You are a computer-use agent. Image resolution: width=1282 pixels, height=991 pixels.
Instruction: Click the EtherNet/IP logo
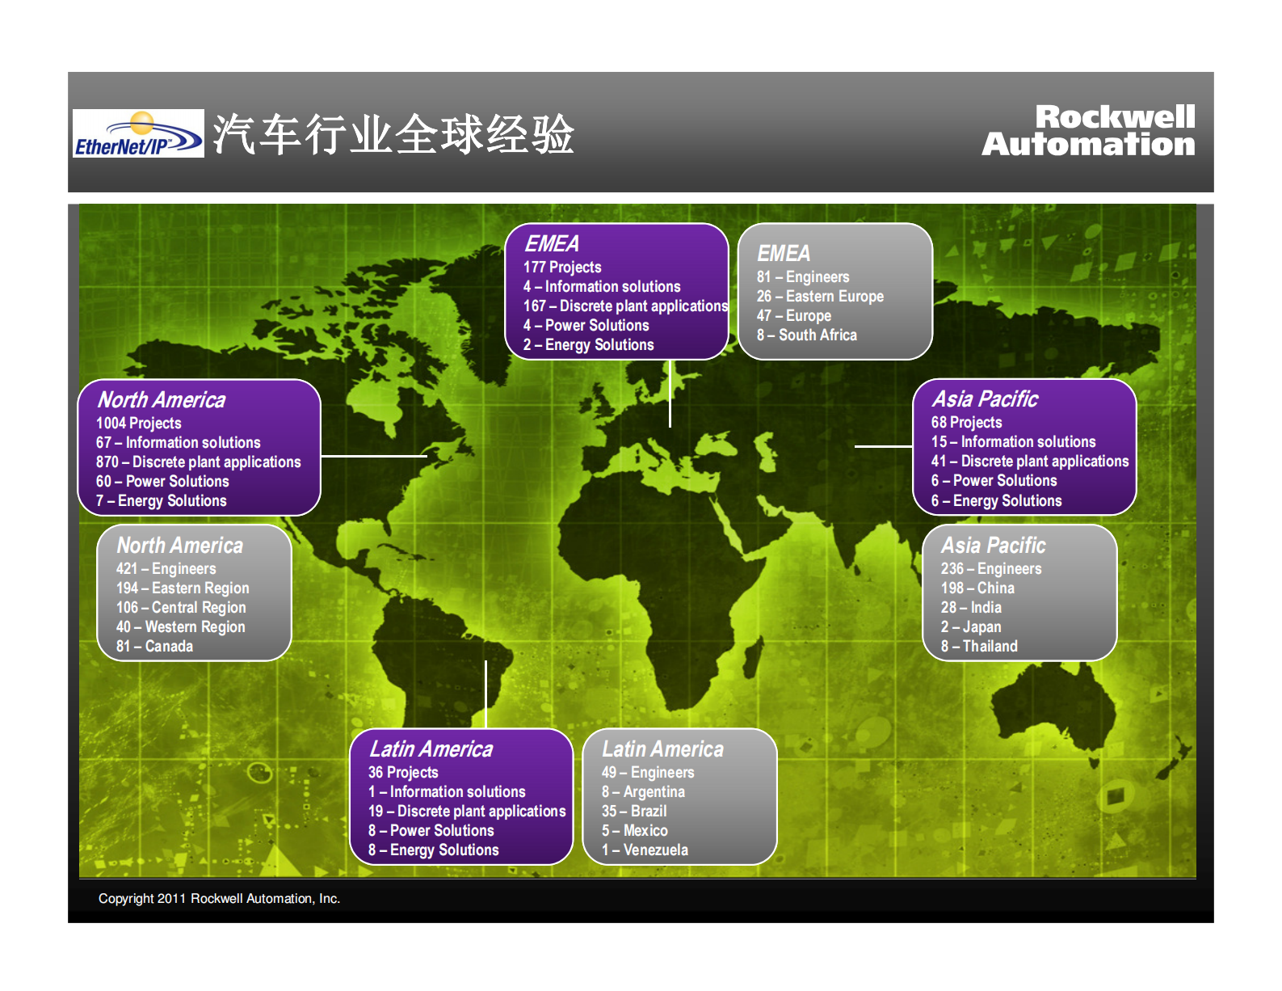138,133
